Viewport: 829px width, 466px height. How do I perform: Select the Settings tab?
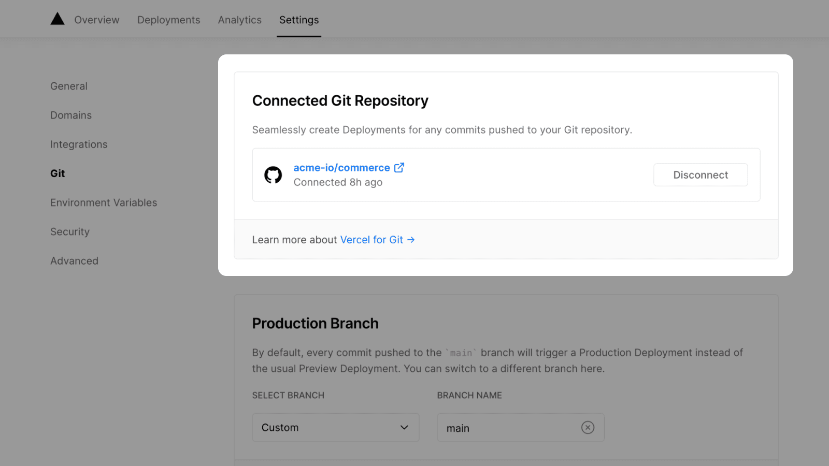point(299,20)
